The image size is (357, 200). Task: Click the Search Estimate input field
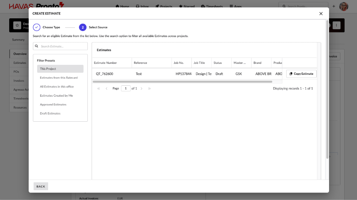point(63,46)
